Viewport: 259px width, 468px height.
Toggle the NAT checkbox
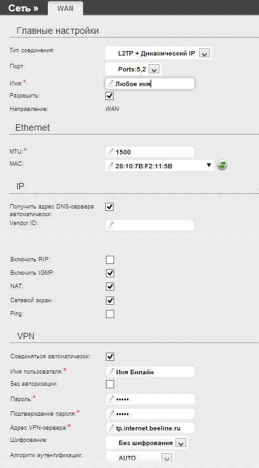tap(110, 286)
